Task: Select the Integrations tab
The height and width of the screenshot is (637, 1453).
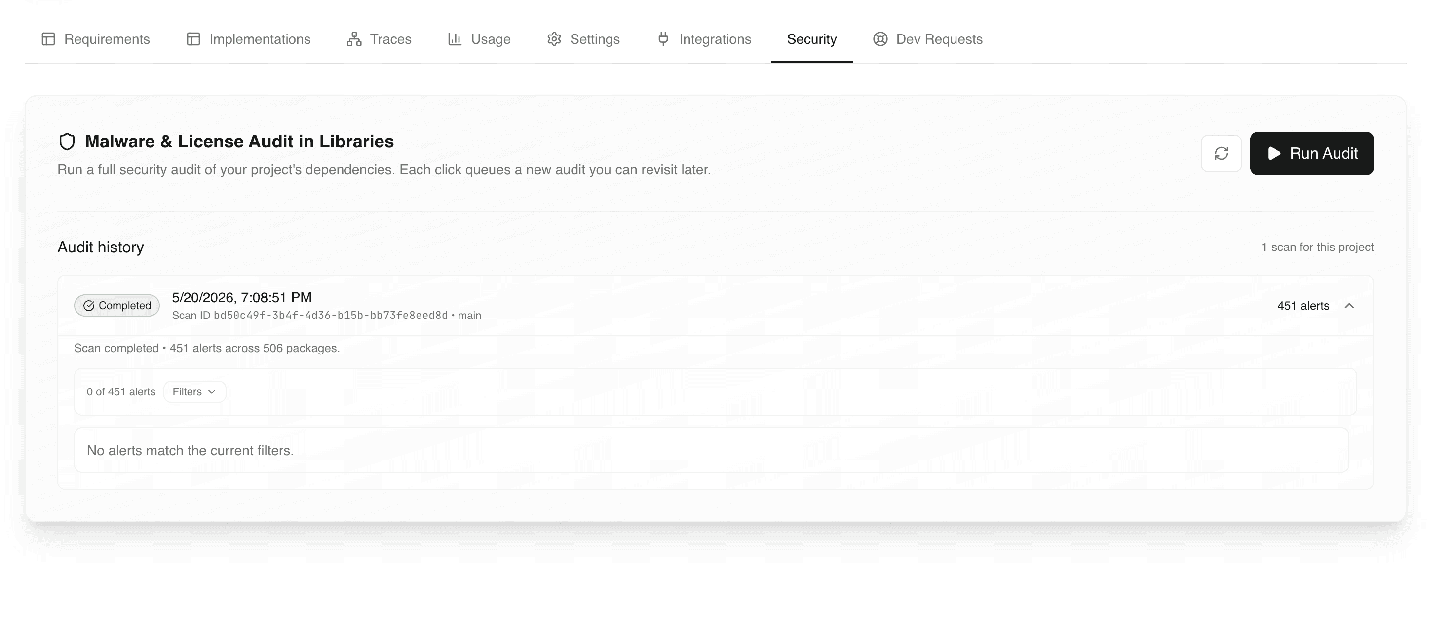Action: click(x=704, y=39)
